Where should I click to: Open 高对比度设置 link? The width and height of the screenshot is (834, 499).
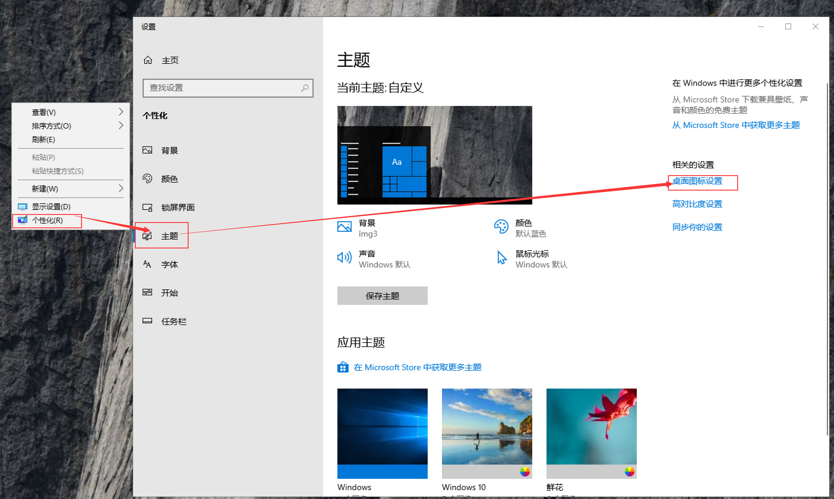pyautogui.click(x=697, y=204)
